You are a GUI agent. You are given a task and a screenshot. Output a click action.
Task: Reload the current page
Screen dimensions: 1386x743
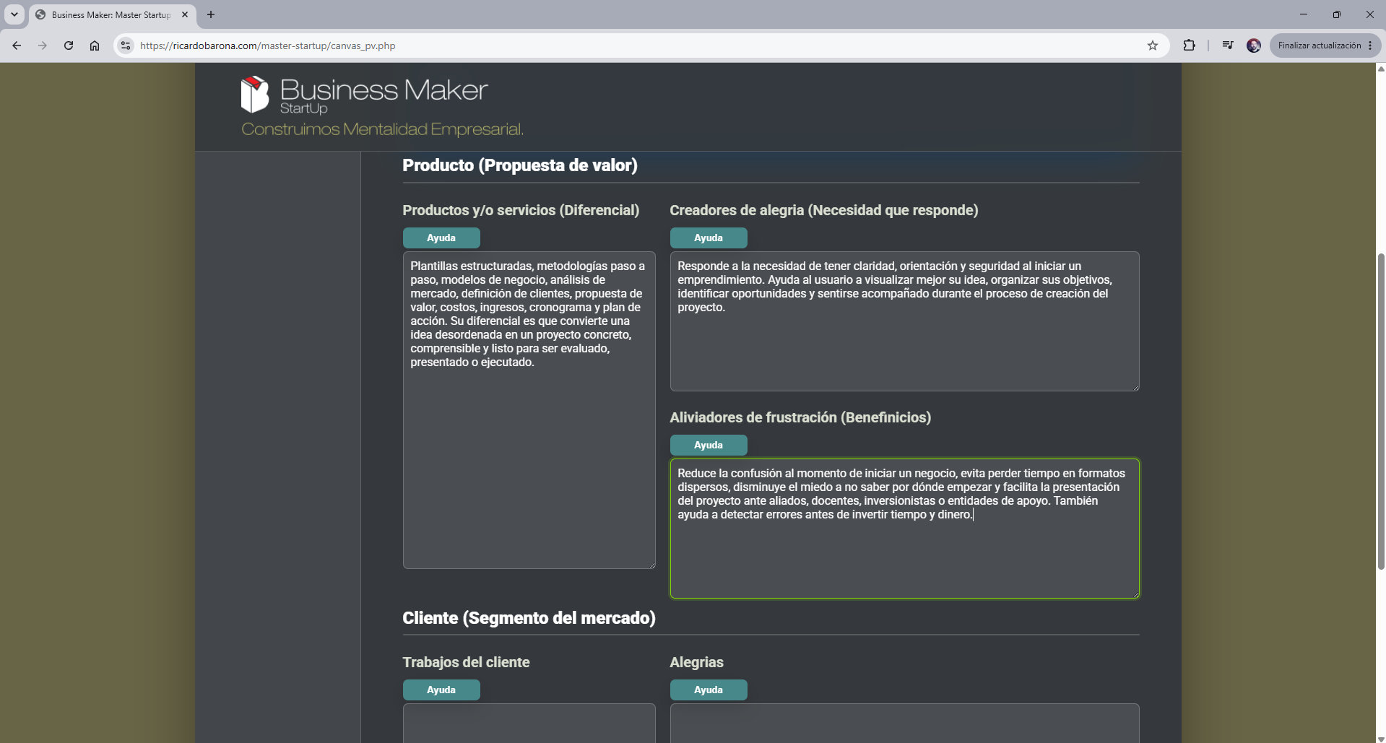tap(69, 45)
